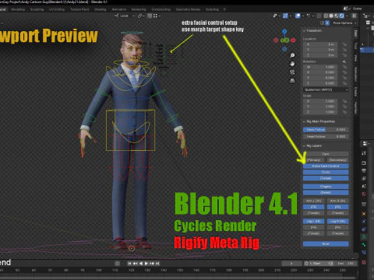This screenshot has width=374, height=280.
Task: Select rendered viewport shading
Action: (341, 16)
